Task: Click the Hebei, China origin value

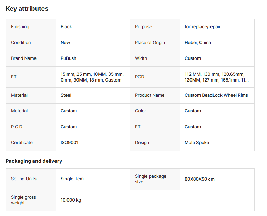Action: tap(198, 43)
